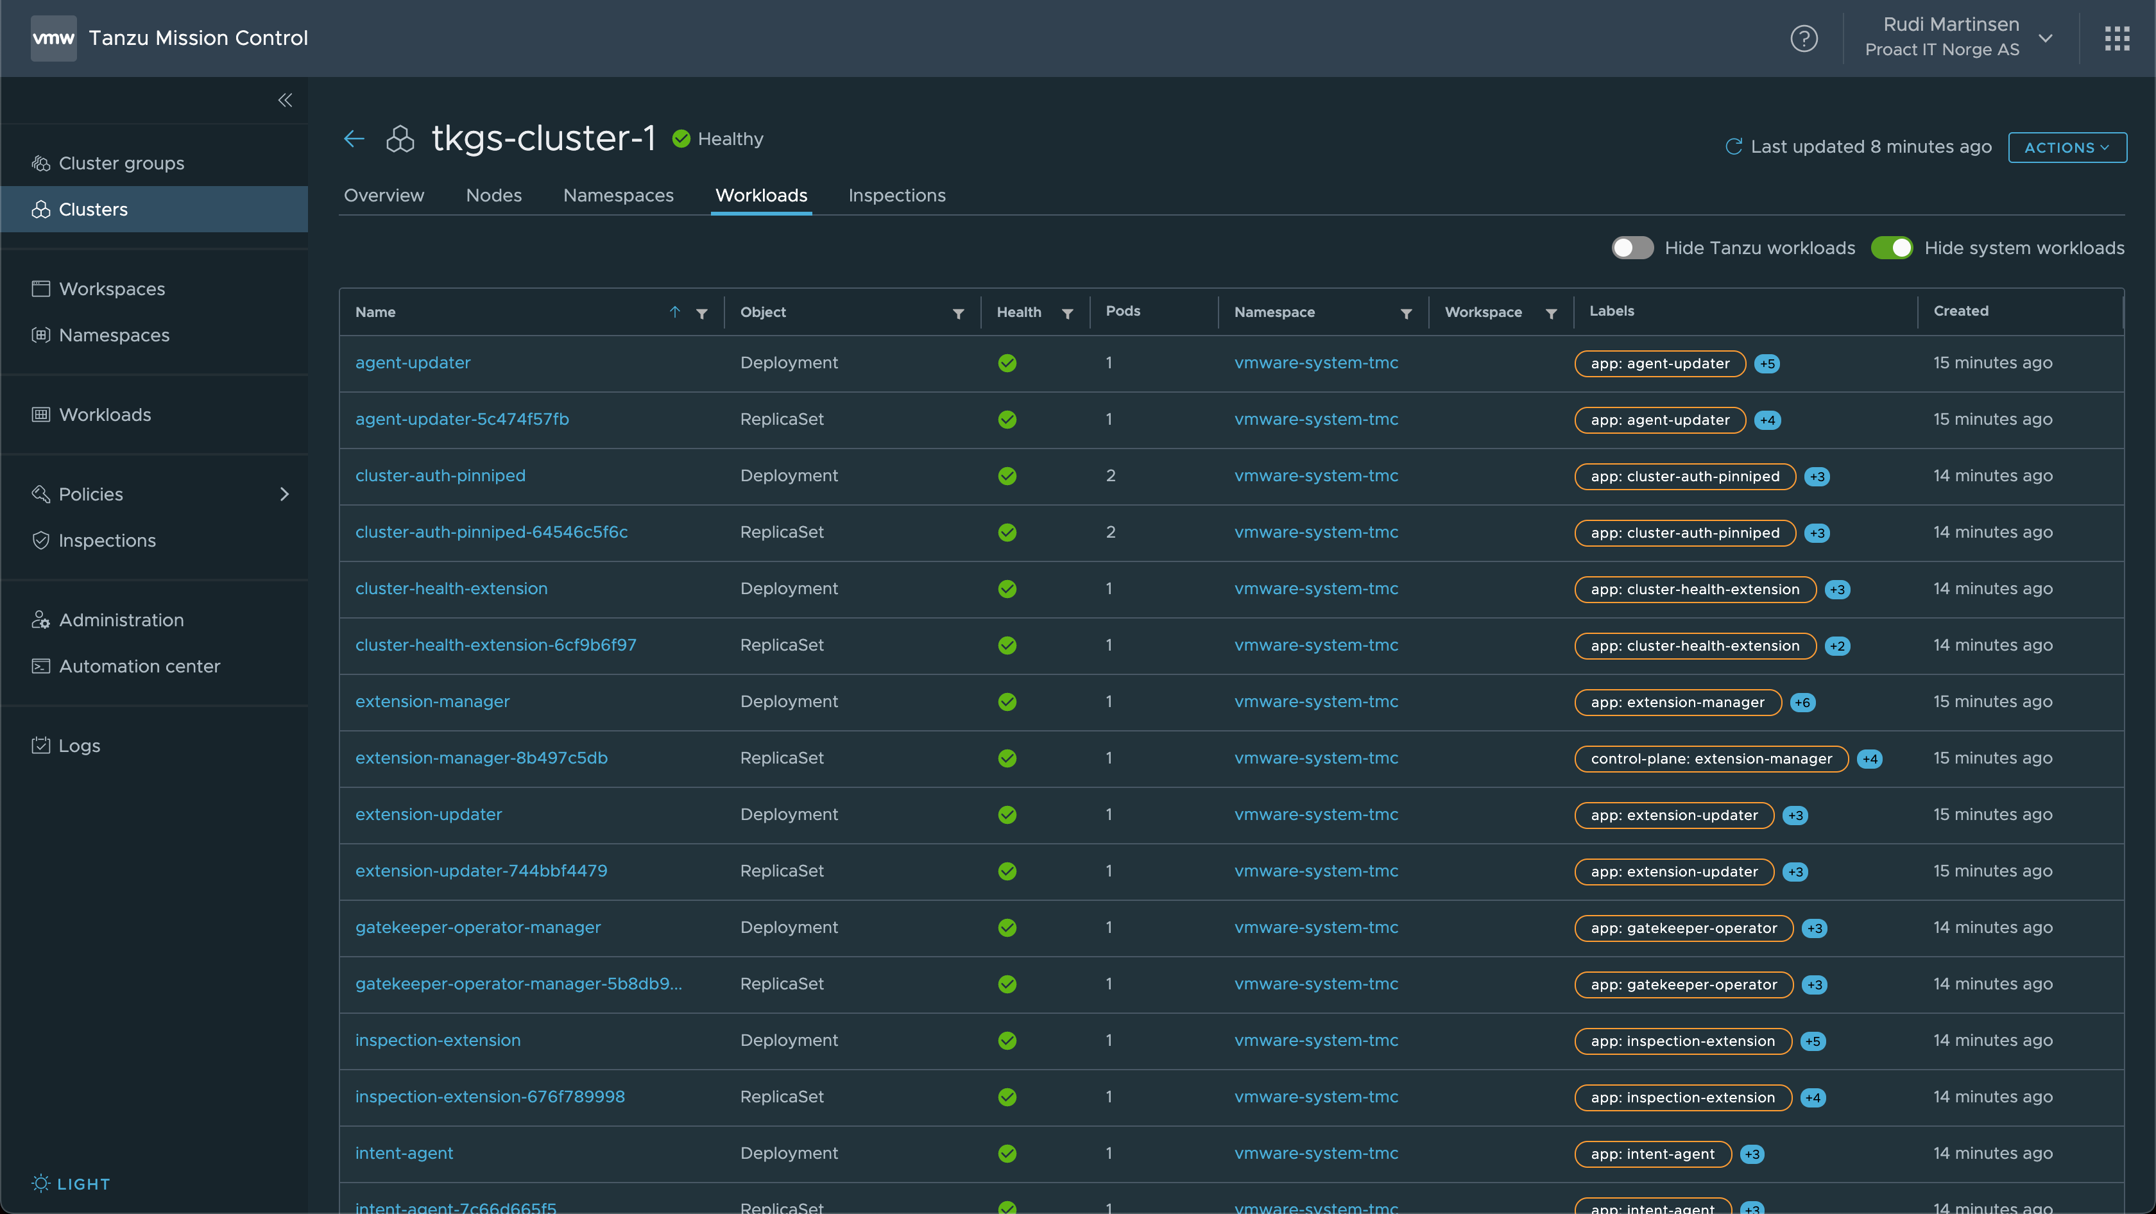
Task: Click the Cluster groups sidebar icon
Action: (x=41, y=163)
